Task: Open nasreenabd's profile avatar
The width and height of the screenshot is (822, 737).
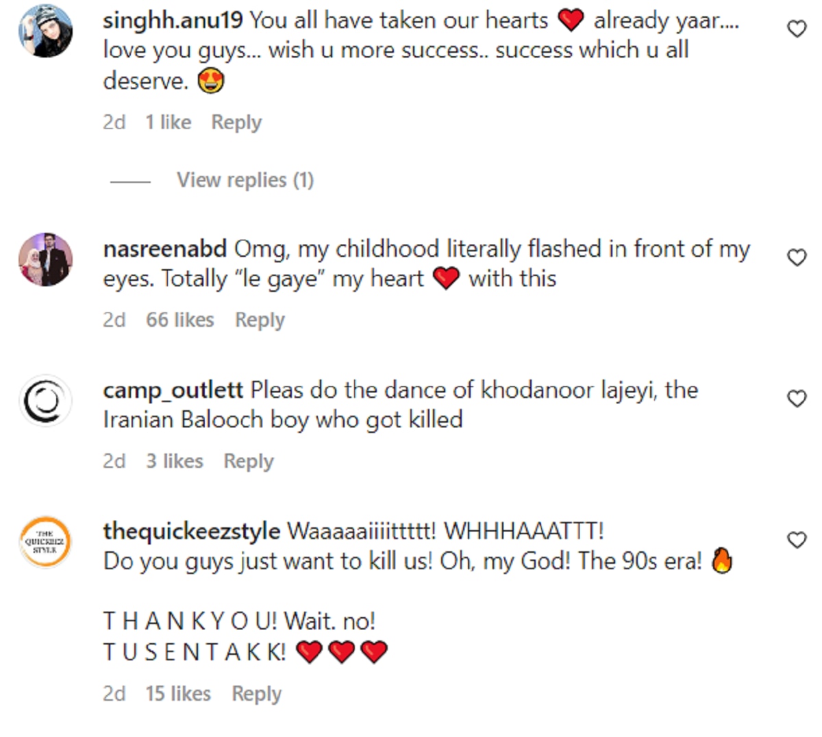Action: coord(45,259)
